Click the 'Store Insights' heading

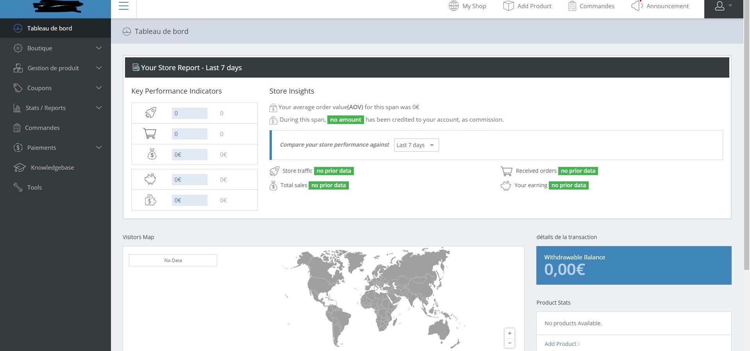coord(292,91)
